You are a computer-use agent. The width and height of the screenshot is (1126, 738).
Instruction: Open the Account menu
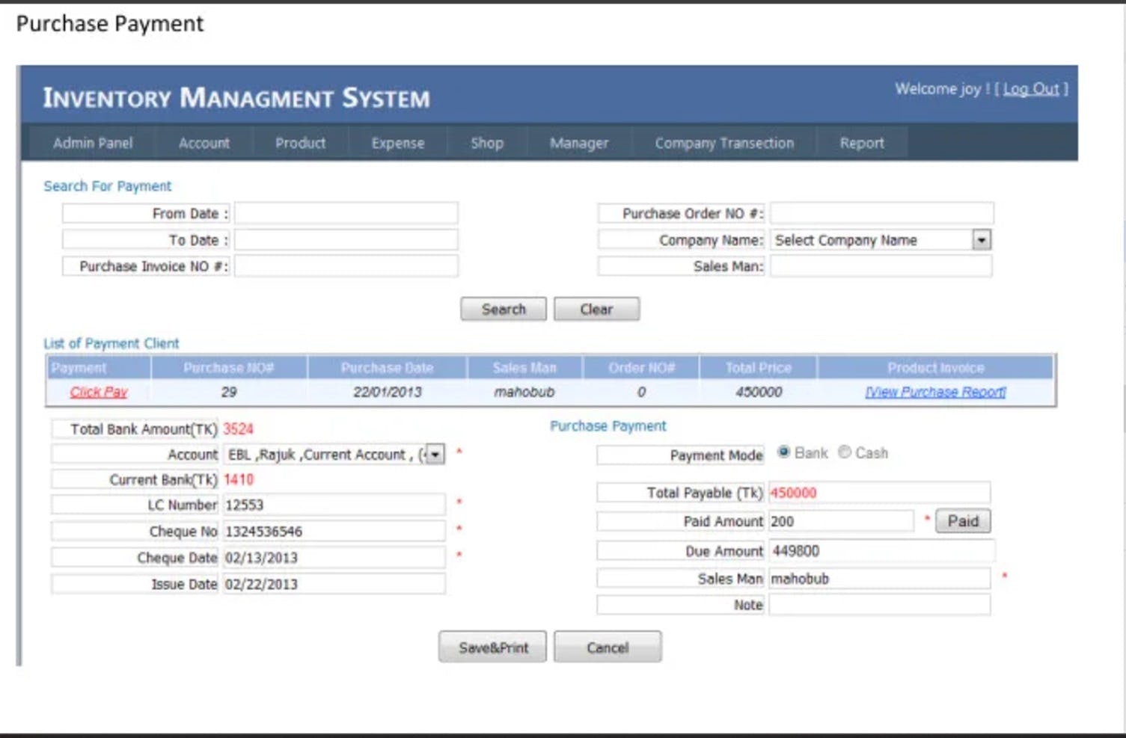click(204, 143)
